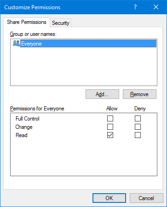Close the Customize Permissions dialog
This screenshot has width=167, height=207.
(x=156, y=7)
